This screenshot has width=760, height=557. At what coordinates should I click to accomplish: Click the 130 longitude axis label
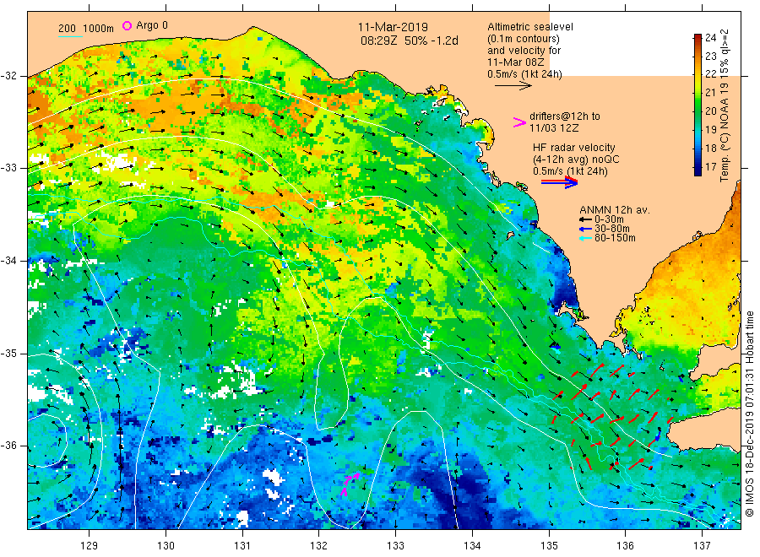pyautogui.click(x=166, y=546)
